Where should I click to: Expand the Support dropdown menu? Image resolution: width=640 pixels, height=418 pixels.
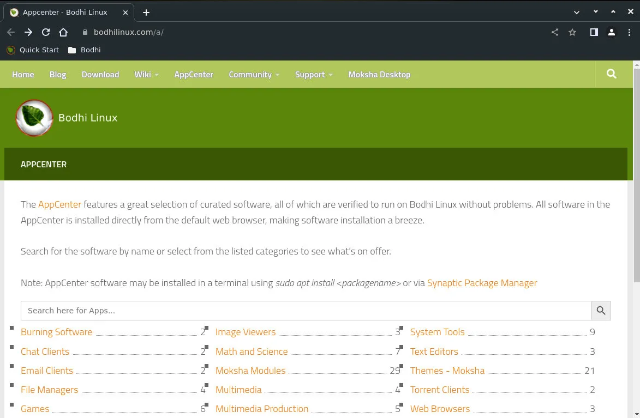point(314,75)
